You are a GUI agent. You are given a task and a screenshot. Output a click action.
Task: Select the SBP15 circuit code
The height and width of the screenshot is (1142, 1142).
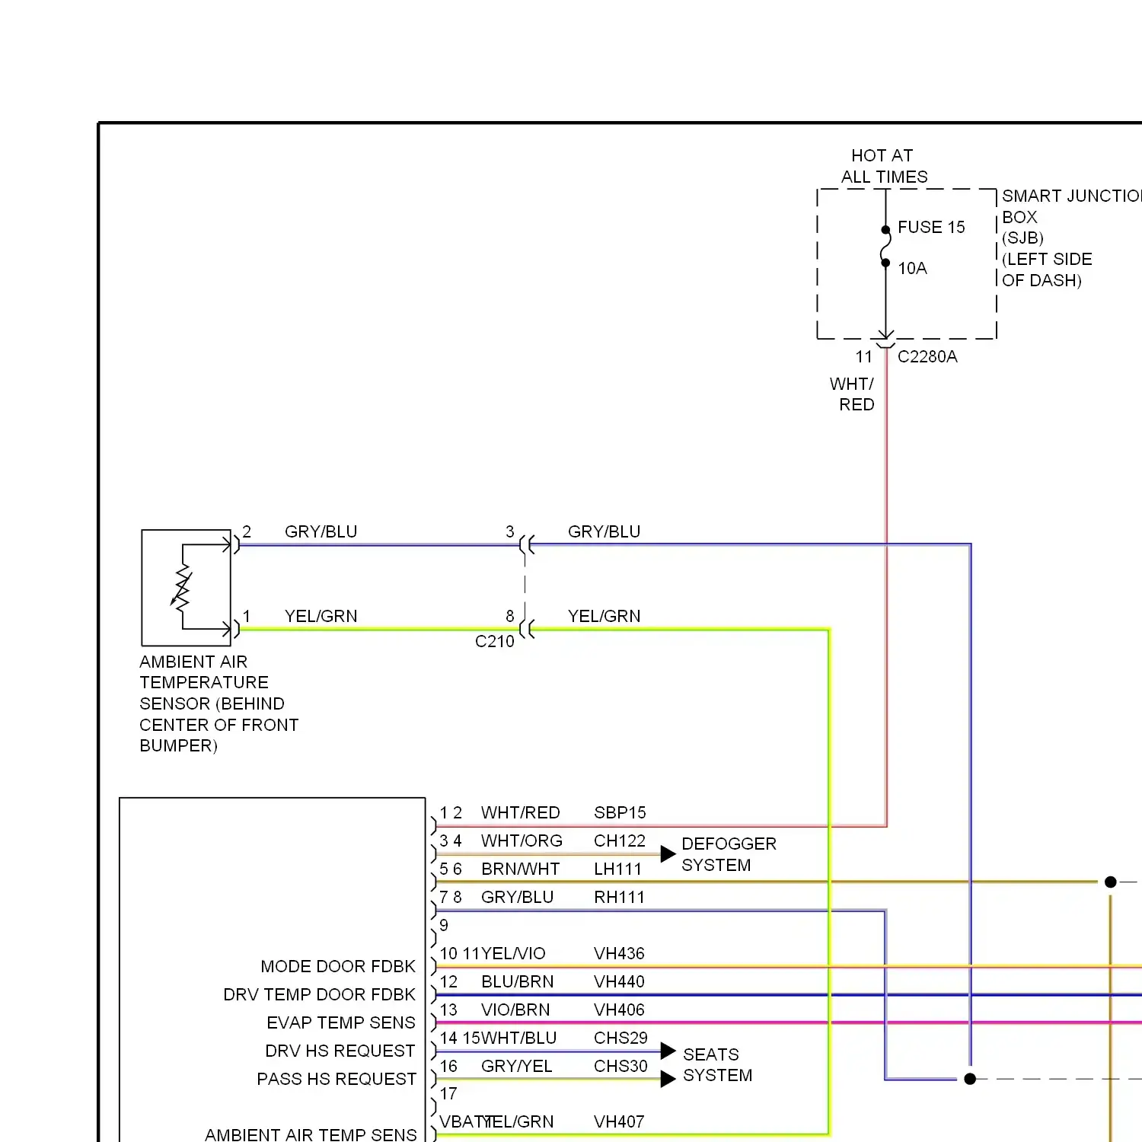click(x=620, y=813)
